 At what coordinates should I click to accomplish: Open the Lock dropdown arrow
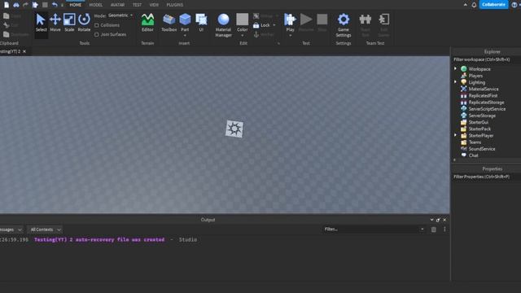click(274, 25)
